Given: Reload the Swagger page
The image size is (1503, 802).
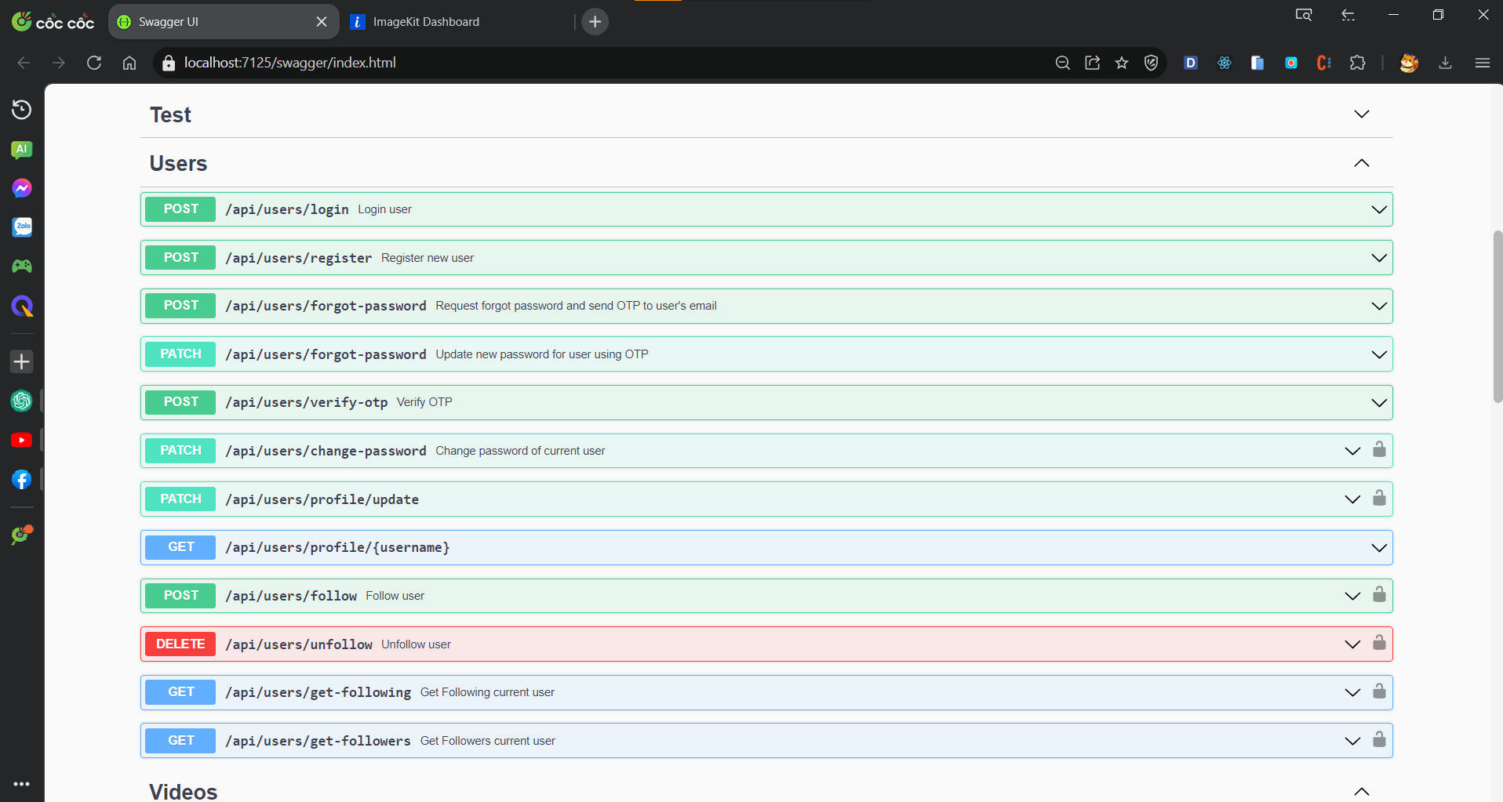Looking at the screenshot, I should click(x=94, y=63).
